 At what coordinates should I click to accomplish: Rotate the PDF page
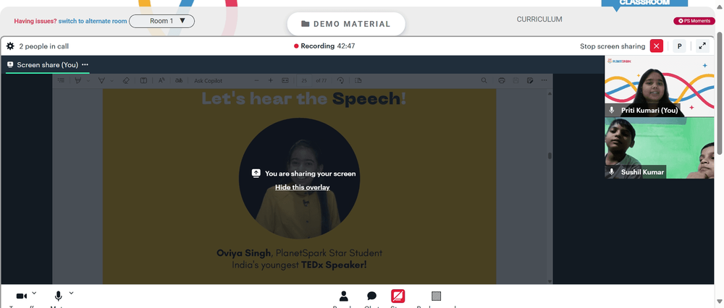(x=340, y=80)
